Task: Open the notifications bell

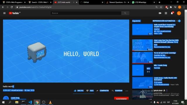Action: click(x=172, y=13)
